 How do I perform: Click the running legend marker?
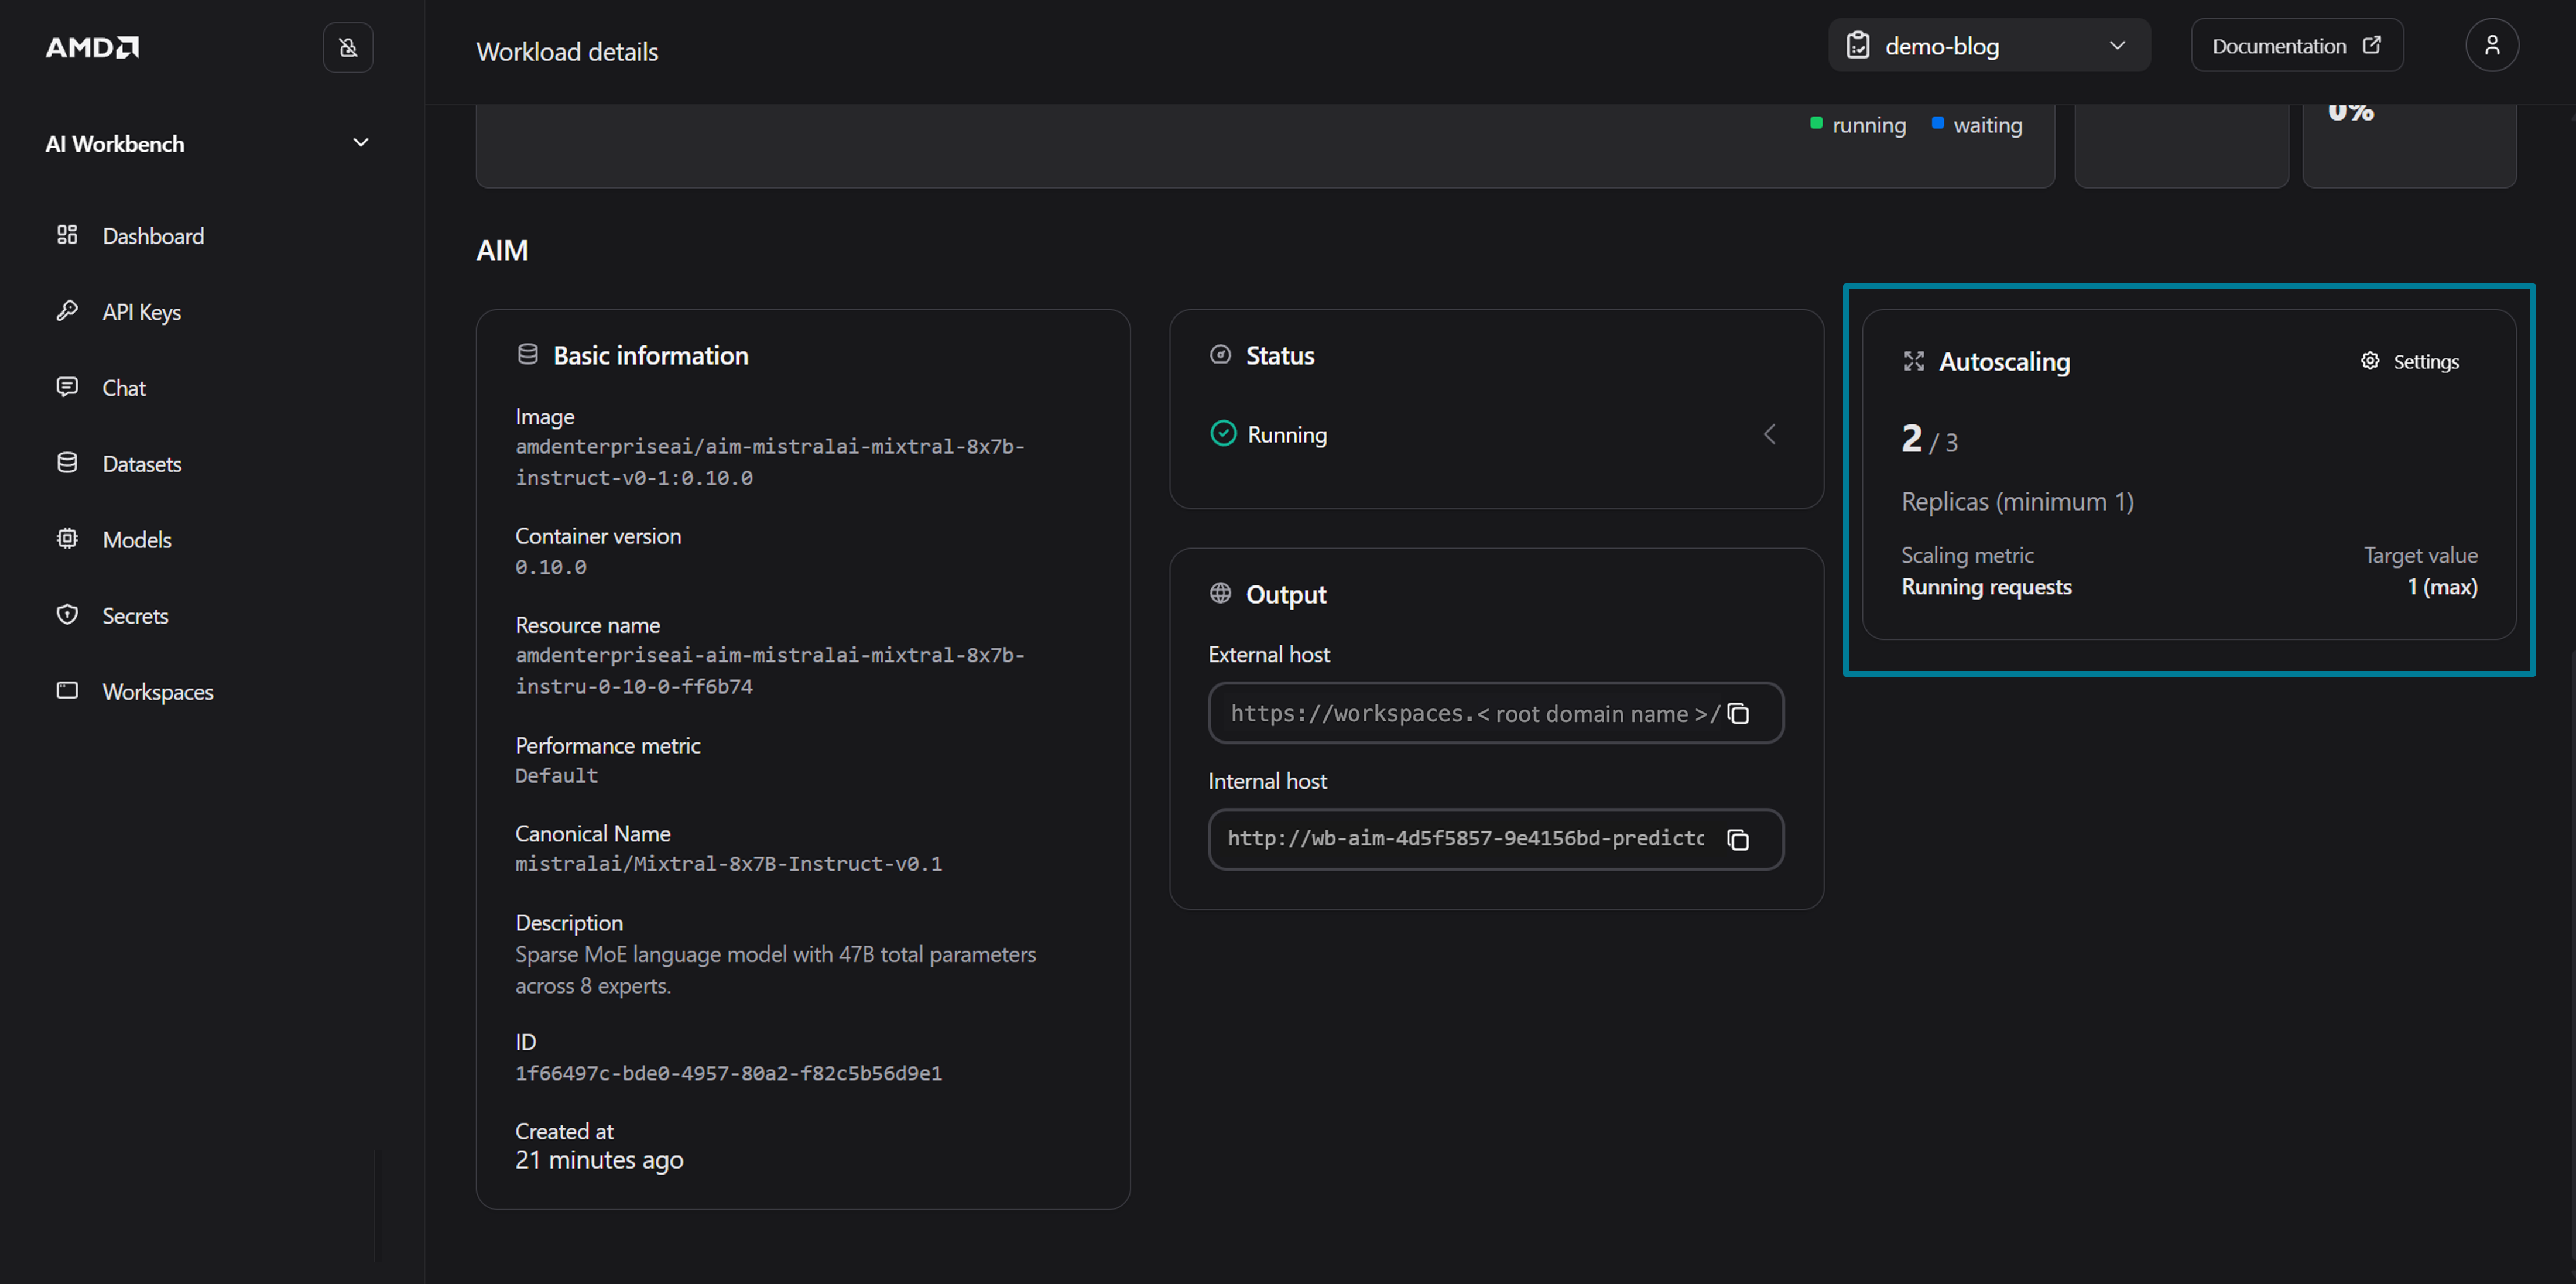pyautogui.click(x=1816, y=124)
